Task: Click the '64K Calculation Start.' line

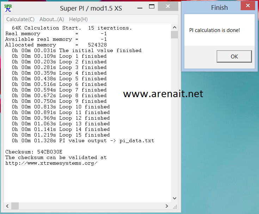Action: click(72, 28)
